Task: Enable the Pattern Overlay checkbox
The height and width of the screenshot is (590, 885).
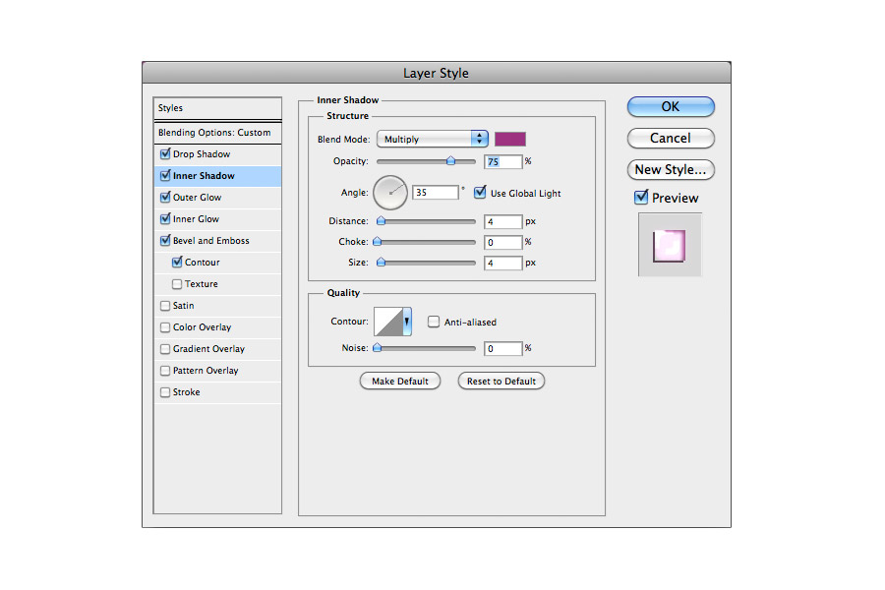Action: click(x=165, y=371)
